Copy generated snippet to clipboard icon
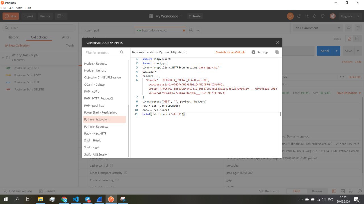Screen dimensions: 364x204 point(277,52)
